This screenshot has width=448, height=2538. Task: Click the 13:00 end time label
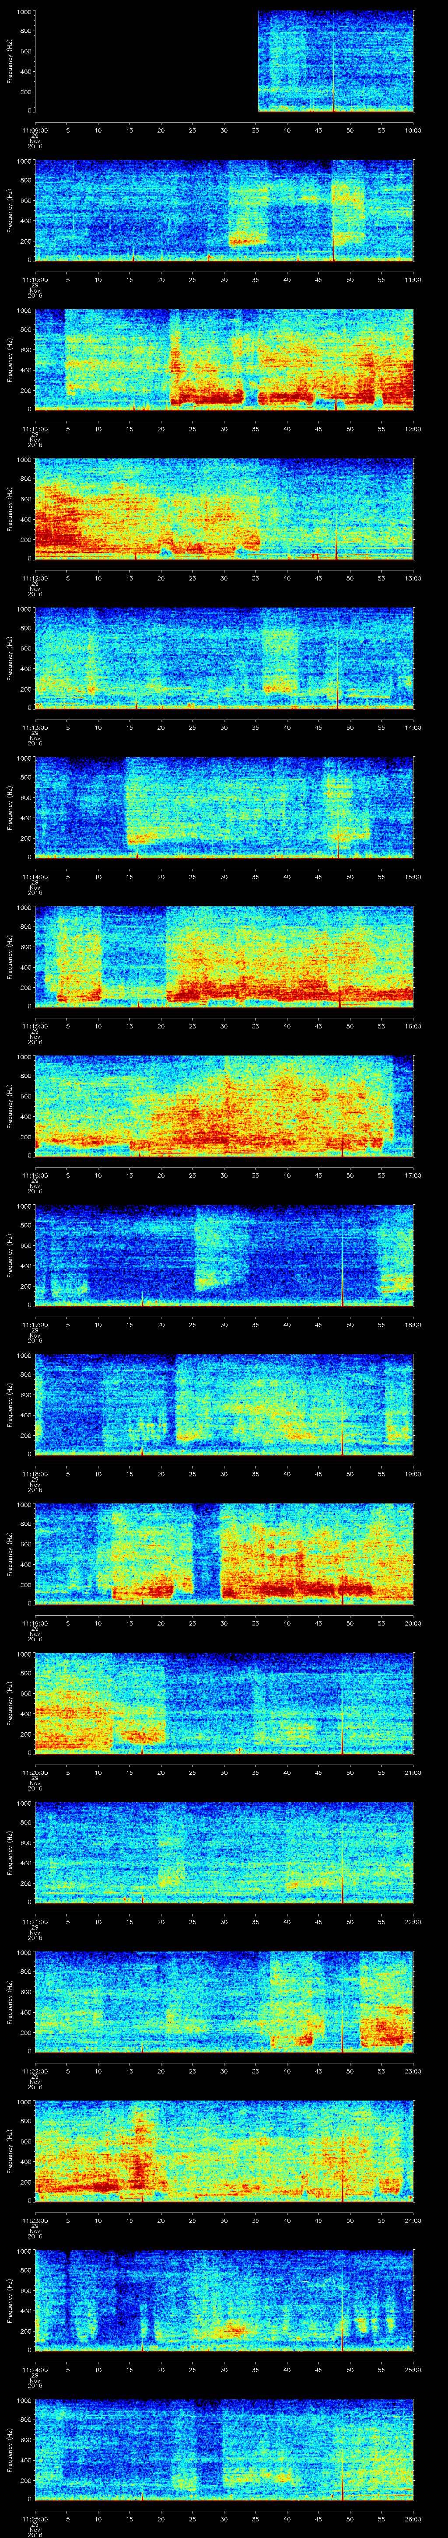click(x=413, y=578)
